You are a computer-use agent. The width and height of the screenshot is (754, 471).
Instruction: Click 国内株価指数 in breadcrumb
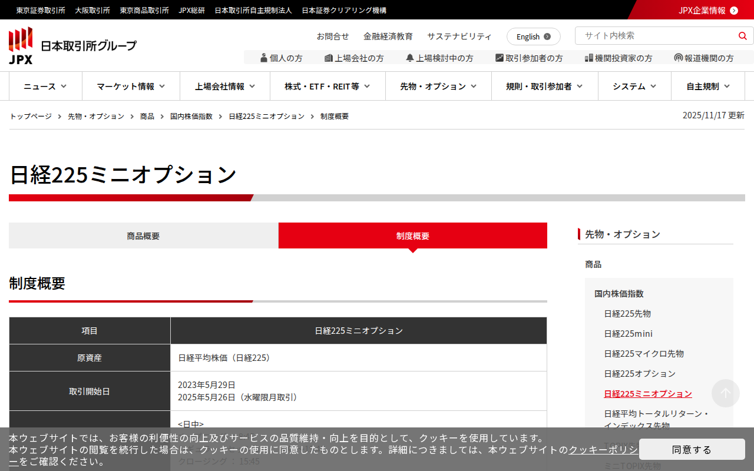(191, 116)
